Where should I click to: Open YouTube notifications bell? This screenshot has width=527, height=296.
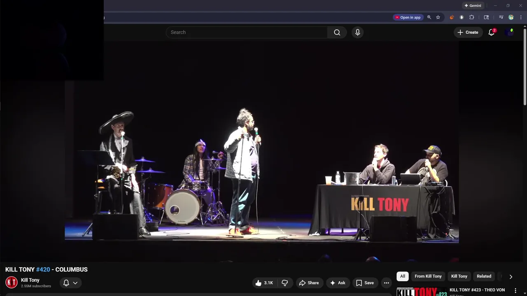coord(491,32)
